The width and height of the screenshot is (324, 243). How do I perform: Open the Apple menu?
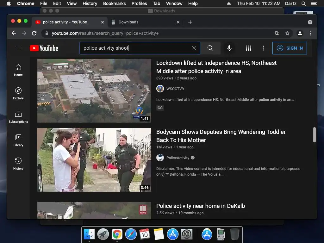click(x=9, y=3)
